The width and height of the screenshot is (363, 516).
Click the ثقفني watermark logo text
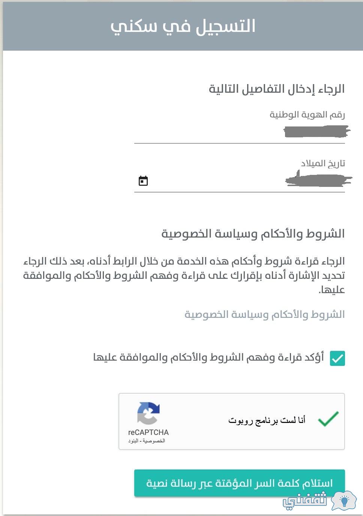(305, 501)
